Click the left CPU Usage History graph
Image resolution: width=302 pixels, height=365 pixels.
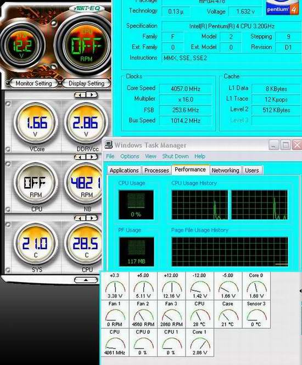(200, 205)
